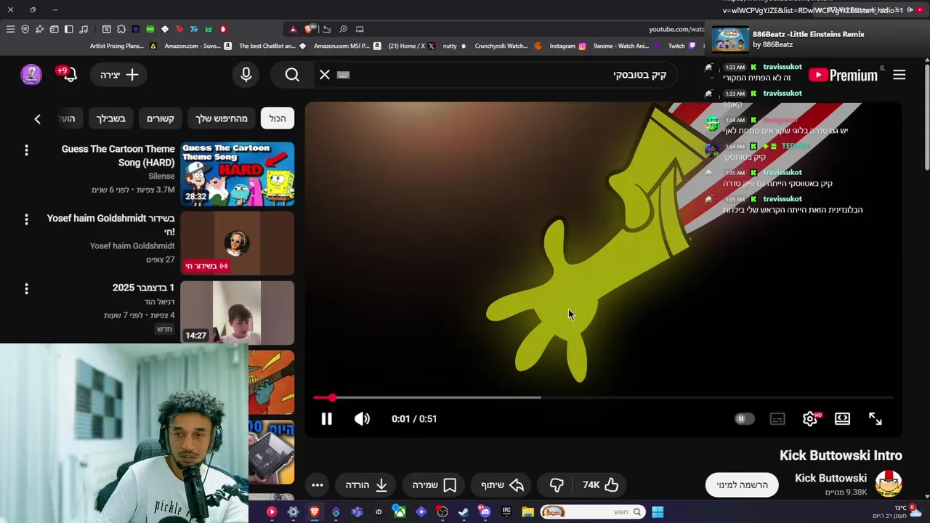Switch to theater mode view
Viewport: 930px width, 523px height.
(x=842, y=419)
